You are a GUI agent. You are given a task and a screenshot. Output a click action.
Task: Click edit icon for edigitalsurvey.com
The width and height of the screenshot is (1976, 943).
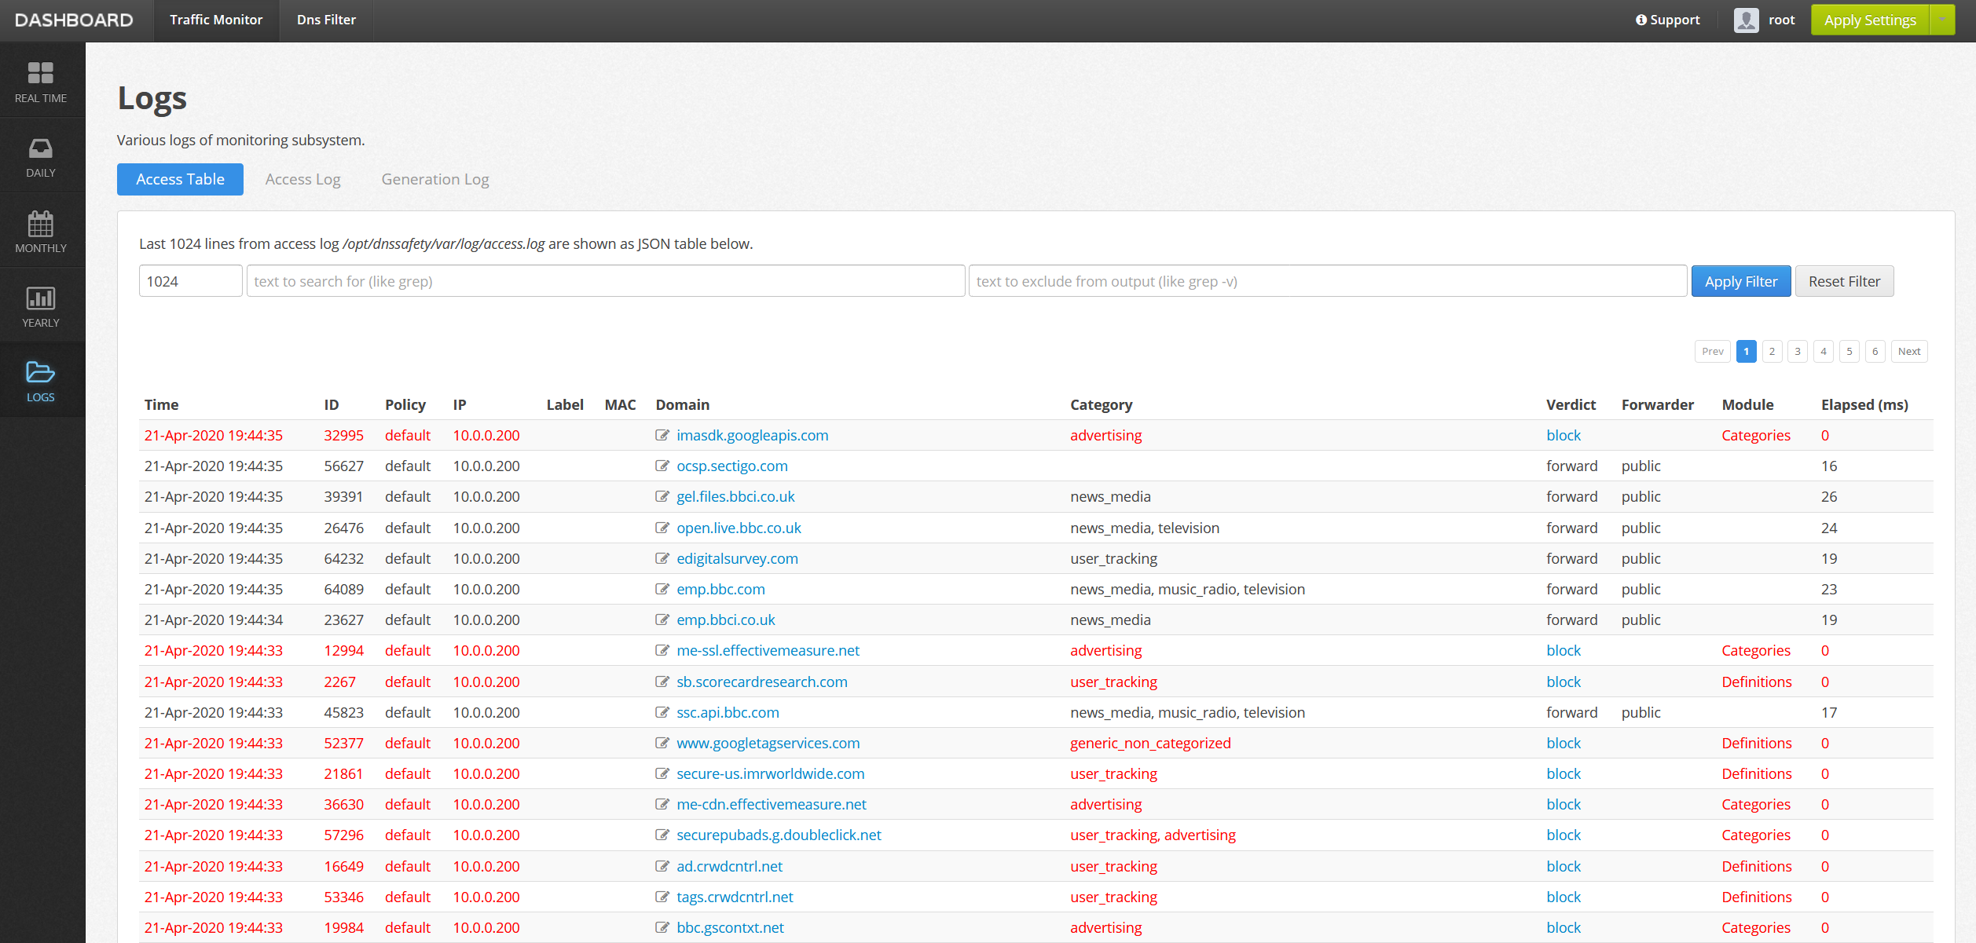[662, 558]
